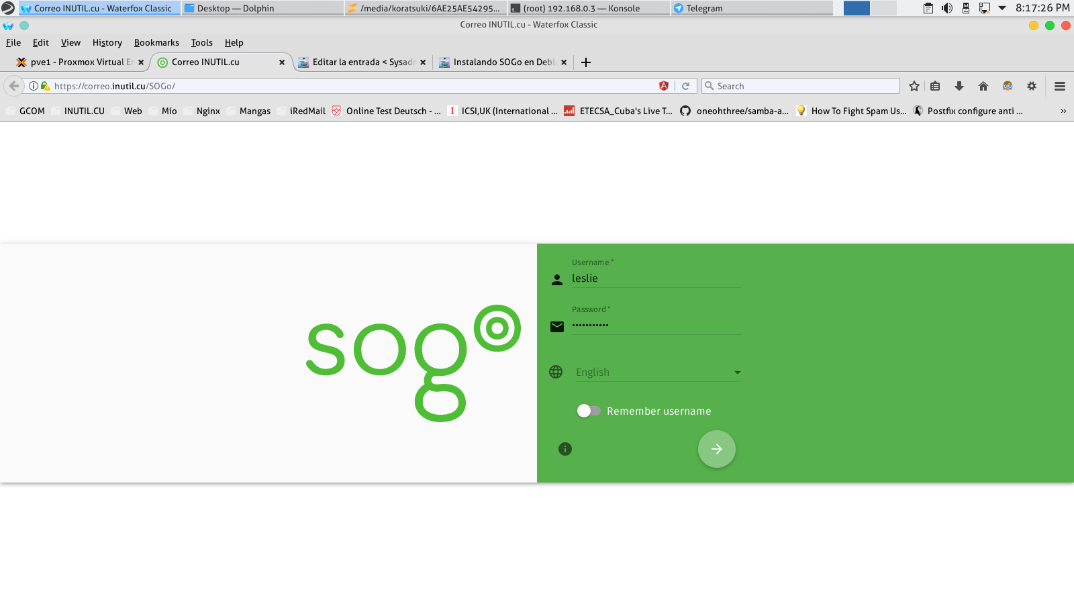Image resolution: width=1074 pixels, height=604 pixels.
Task: Open the iRedMail bookmark
Action: tap(301, 111)
